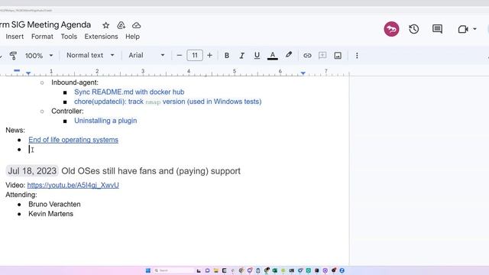Click the 'Old OSes still have fans' heading
Viewport: 489px width, 275px height.
click(151, 171)
